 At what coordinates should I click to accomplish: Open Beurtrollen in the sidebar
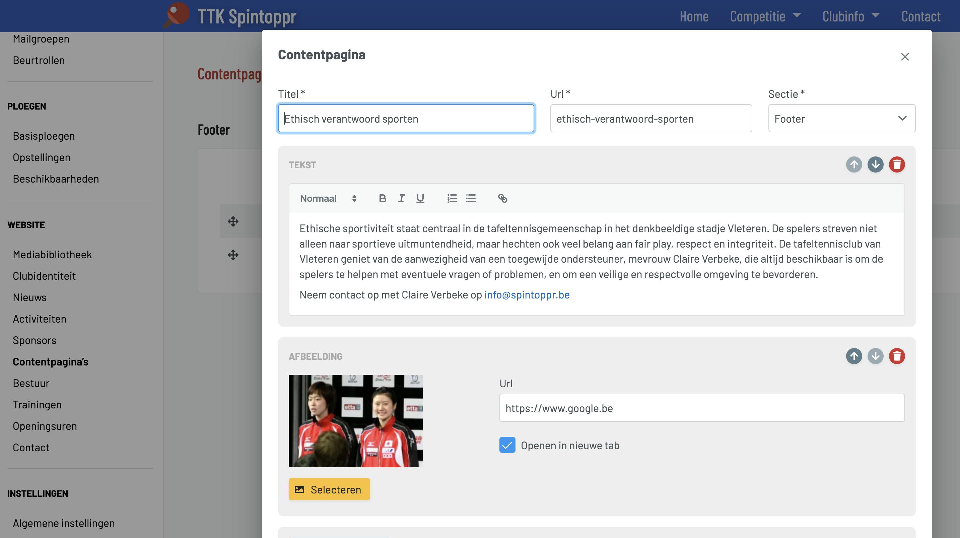(39, 60)
